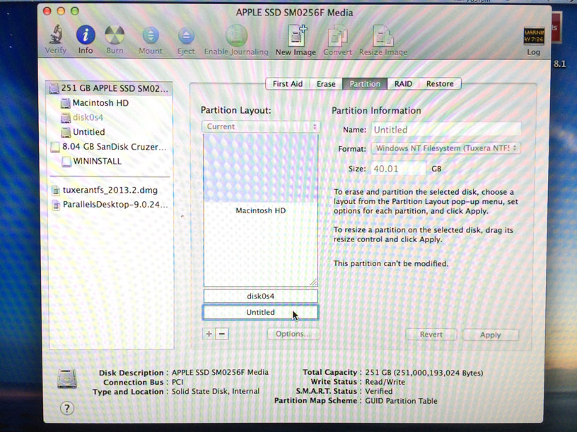
Task: Click the Write Status Read/Write value
Action: click(385, 382)
